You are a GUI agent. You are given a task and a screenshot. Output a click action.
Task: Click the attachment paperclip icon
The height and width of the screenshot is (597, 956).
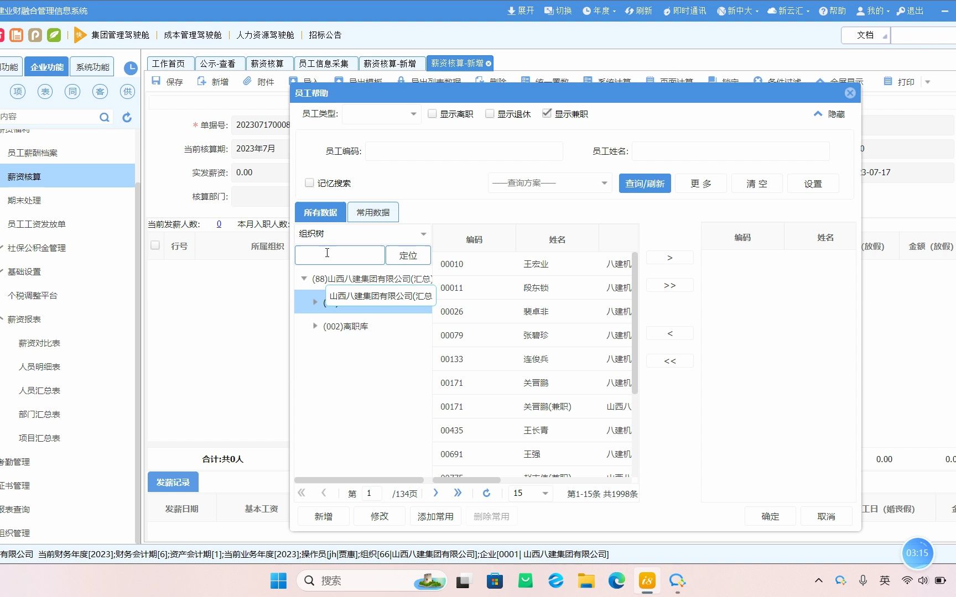point(247,81)
